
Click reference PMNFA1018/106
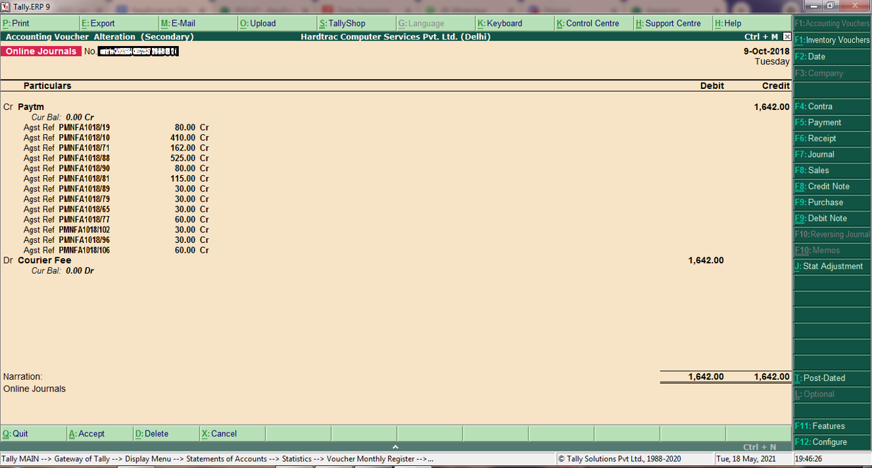84,250
